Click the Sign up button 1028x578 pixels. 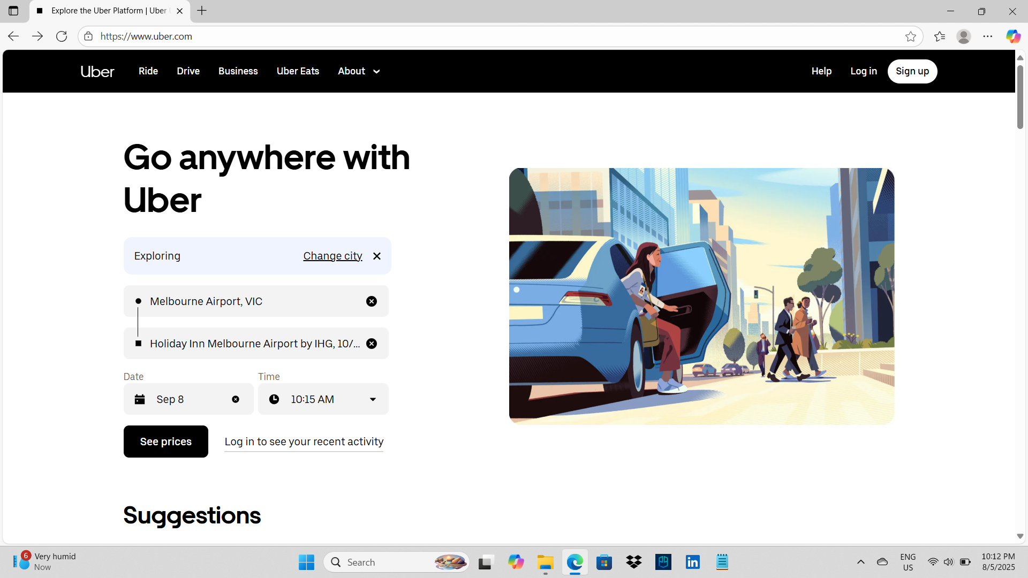(x=912, y=71)
